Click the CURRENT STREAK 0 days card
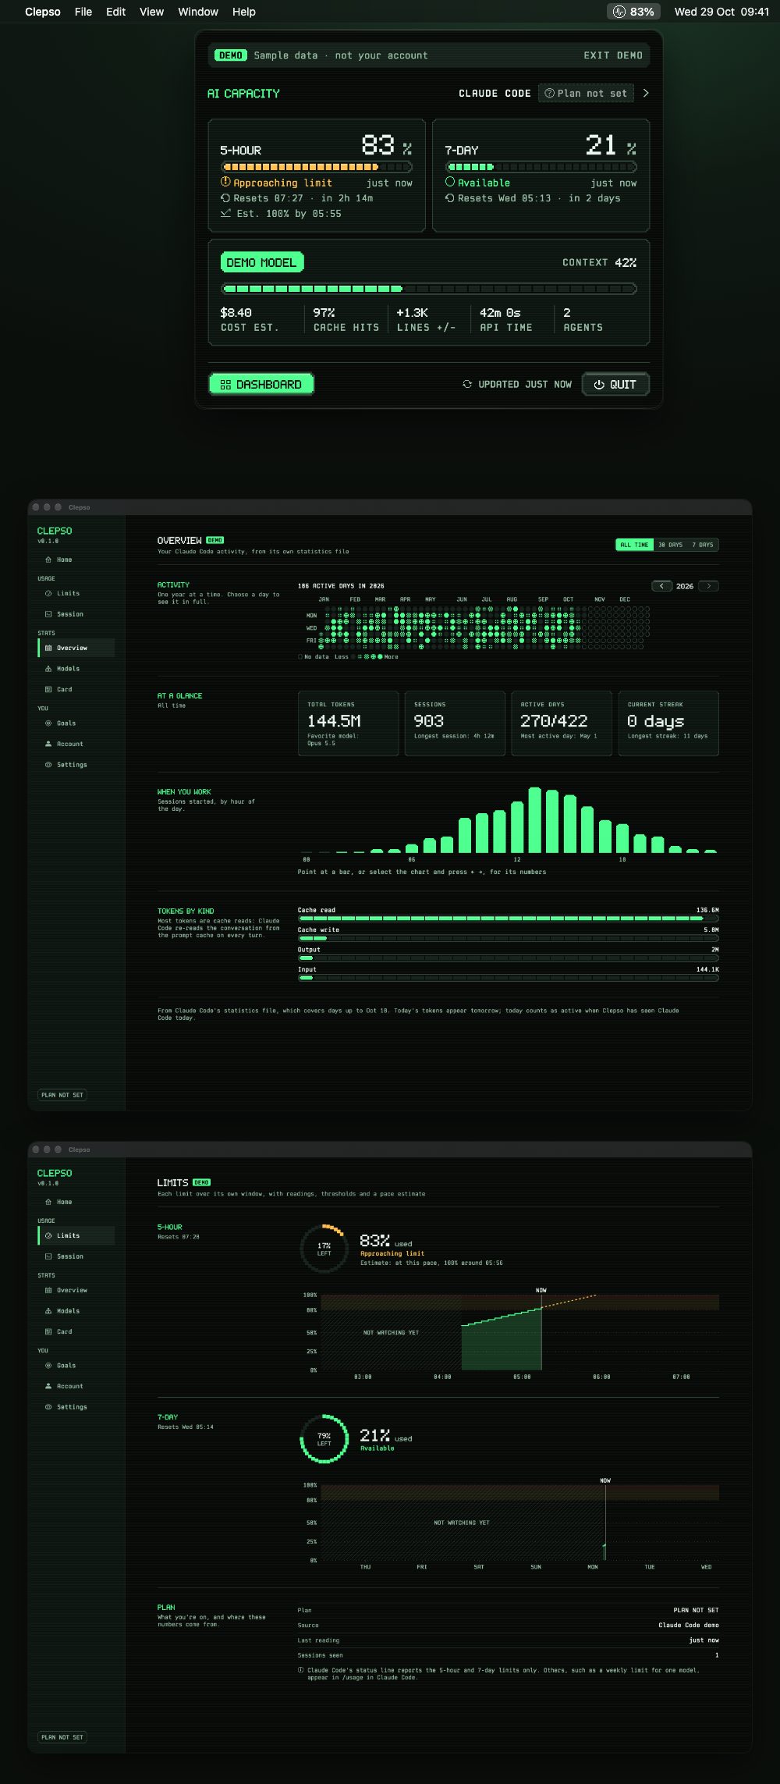Image resolution: width=780 pixels, height=1784 pixels. pos(668,723)
